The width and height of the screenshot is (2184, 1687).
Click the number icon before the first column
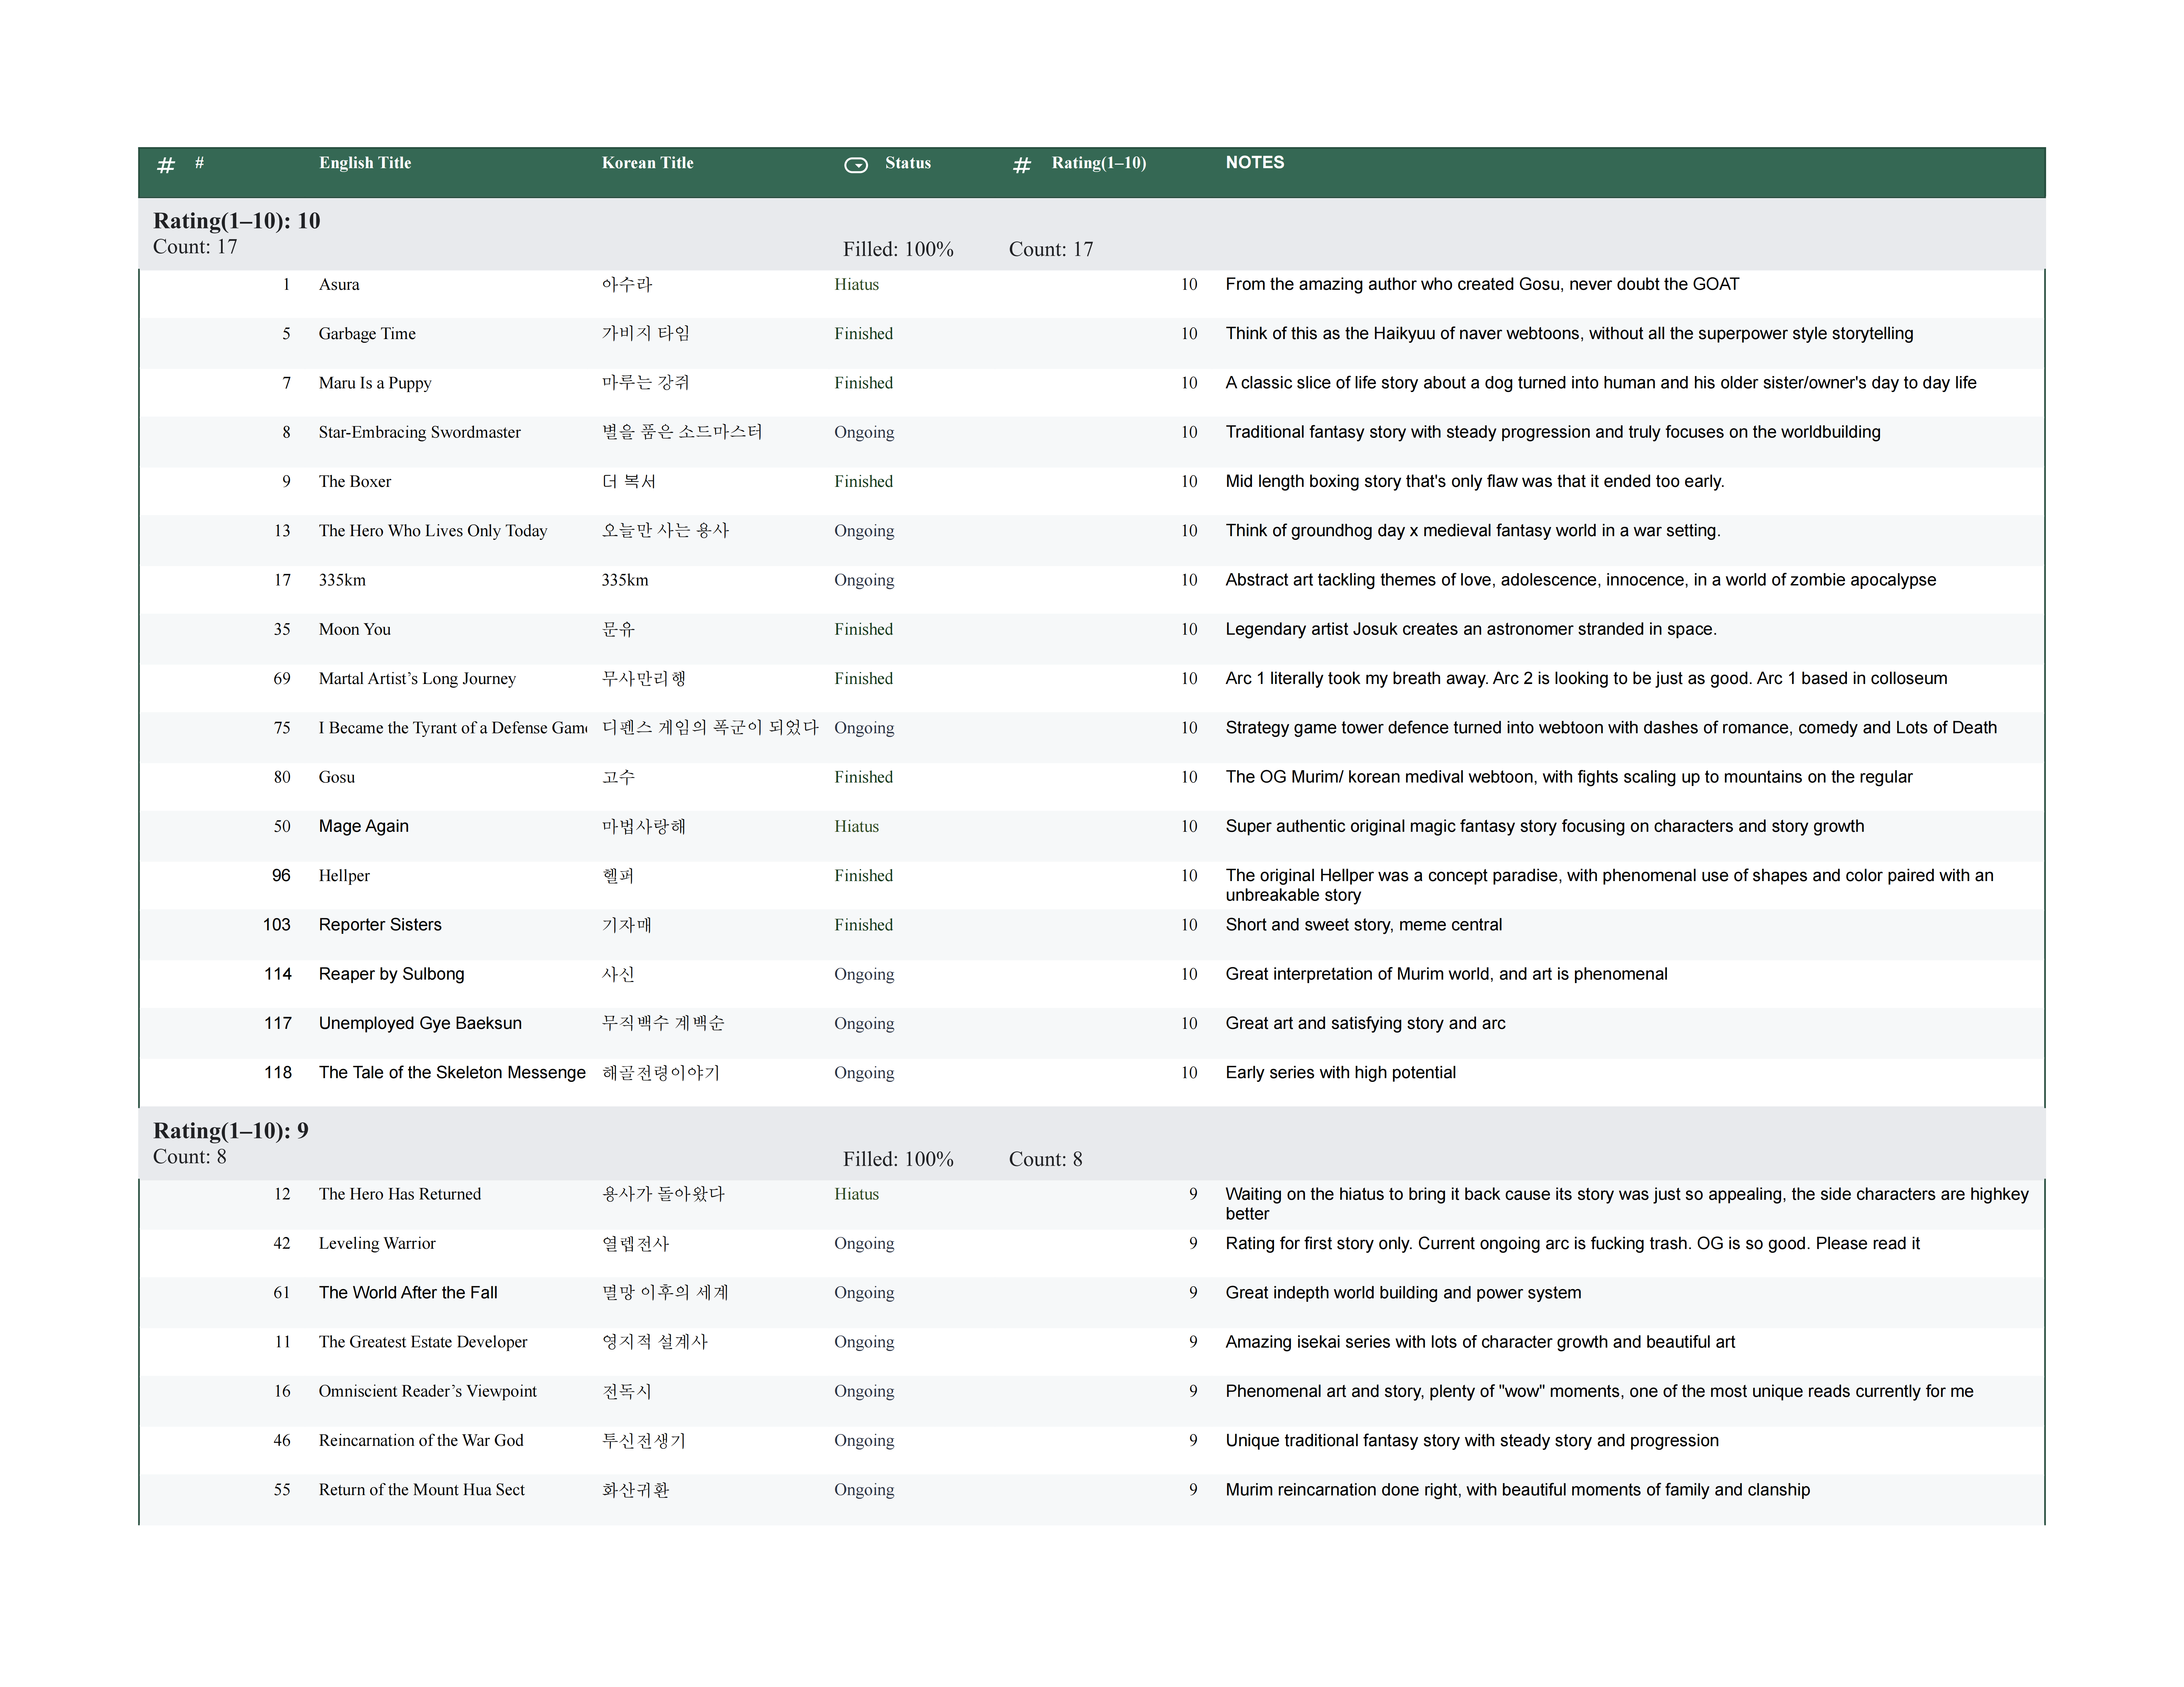166,165
